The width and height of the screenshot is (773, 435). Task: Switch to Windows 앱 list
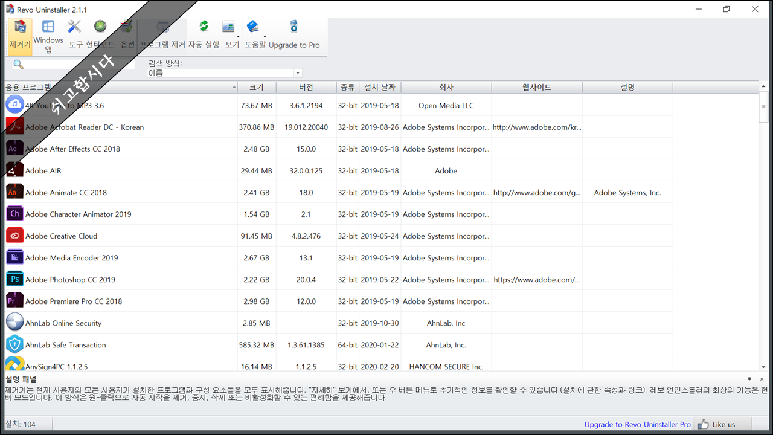pos(48,36)
